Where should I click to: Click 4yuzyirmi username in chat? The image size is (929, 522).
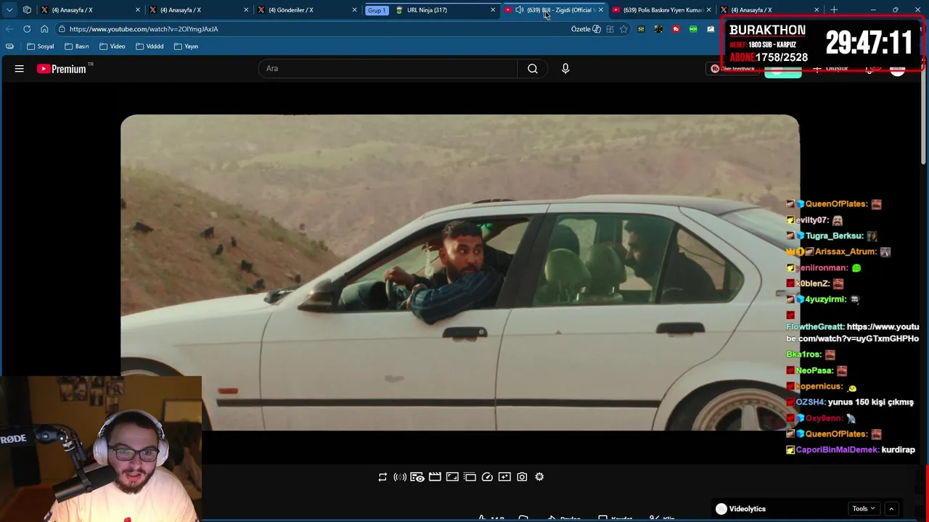pos(826,299)
